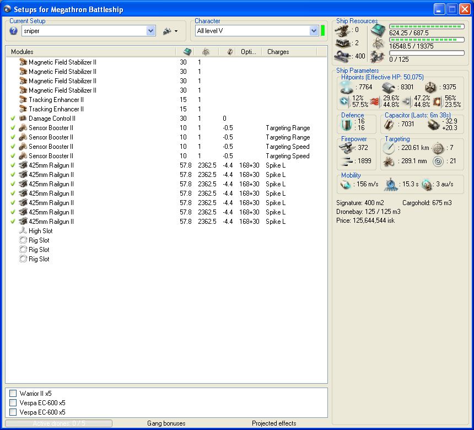Viewport: 474px width, 430px height.
Task: Click the turret hardpoints icon in Ship Resources
Action: coord(343,30)
